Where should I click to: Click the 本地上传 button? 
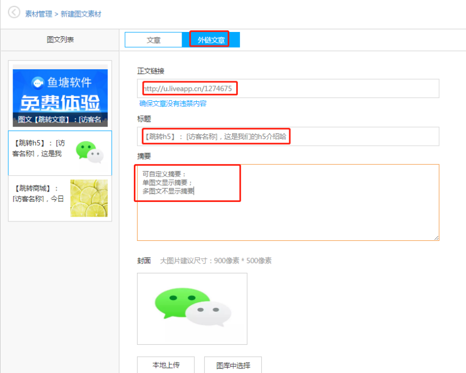point(166,365)
